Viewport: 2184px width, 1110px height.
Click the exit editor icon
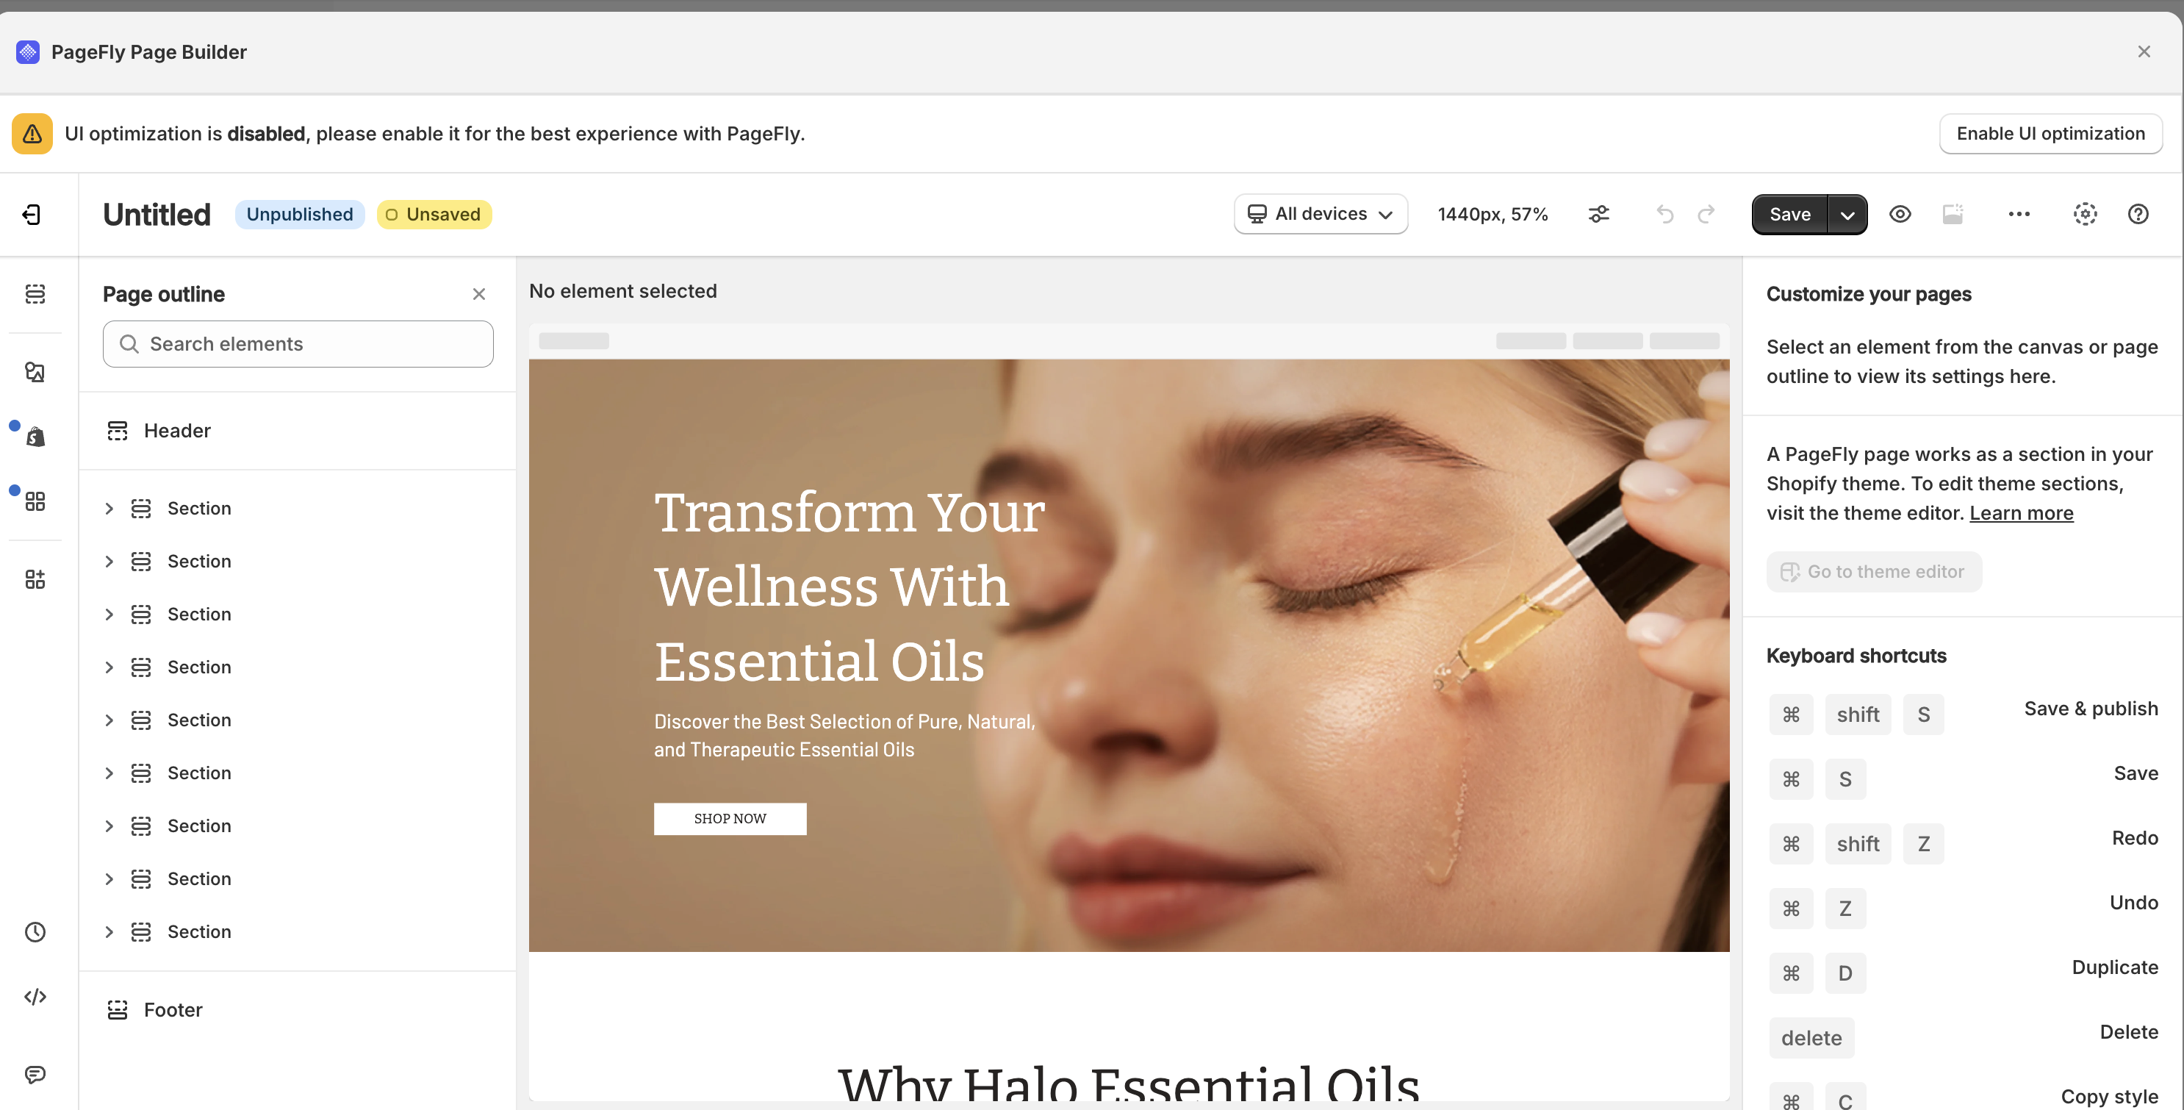pos(32,215)
